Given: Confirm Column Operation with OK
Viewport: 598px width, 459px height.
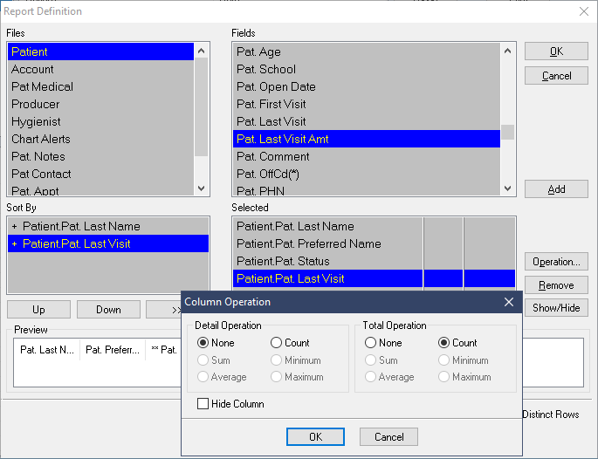Looking at the screenshot, I should [x=315, y=437].
